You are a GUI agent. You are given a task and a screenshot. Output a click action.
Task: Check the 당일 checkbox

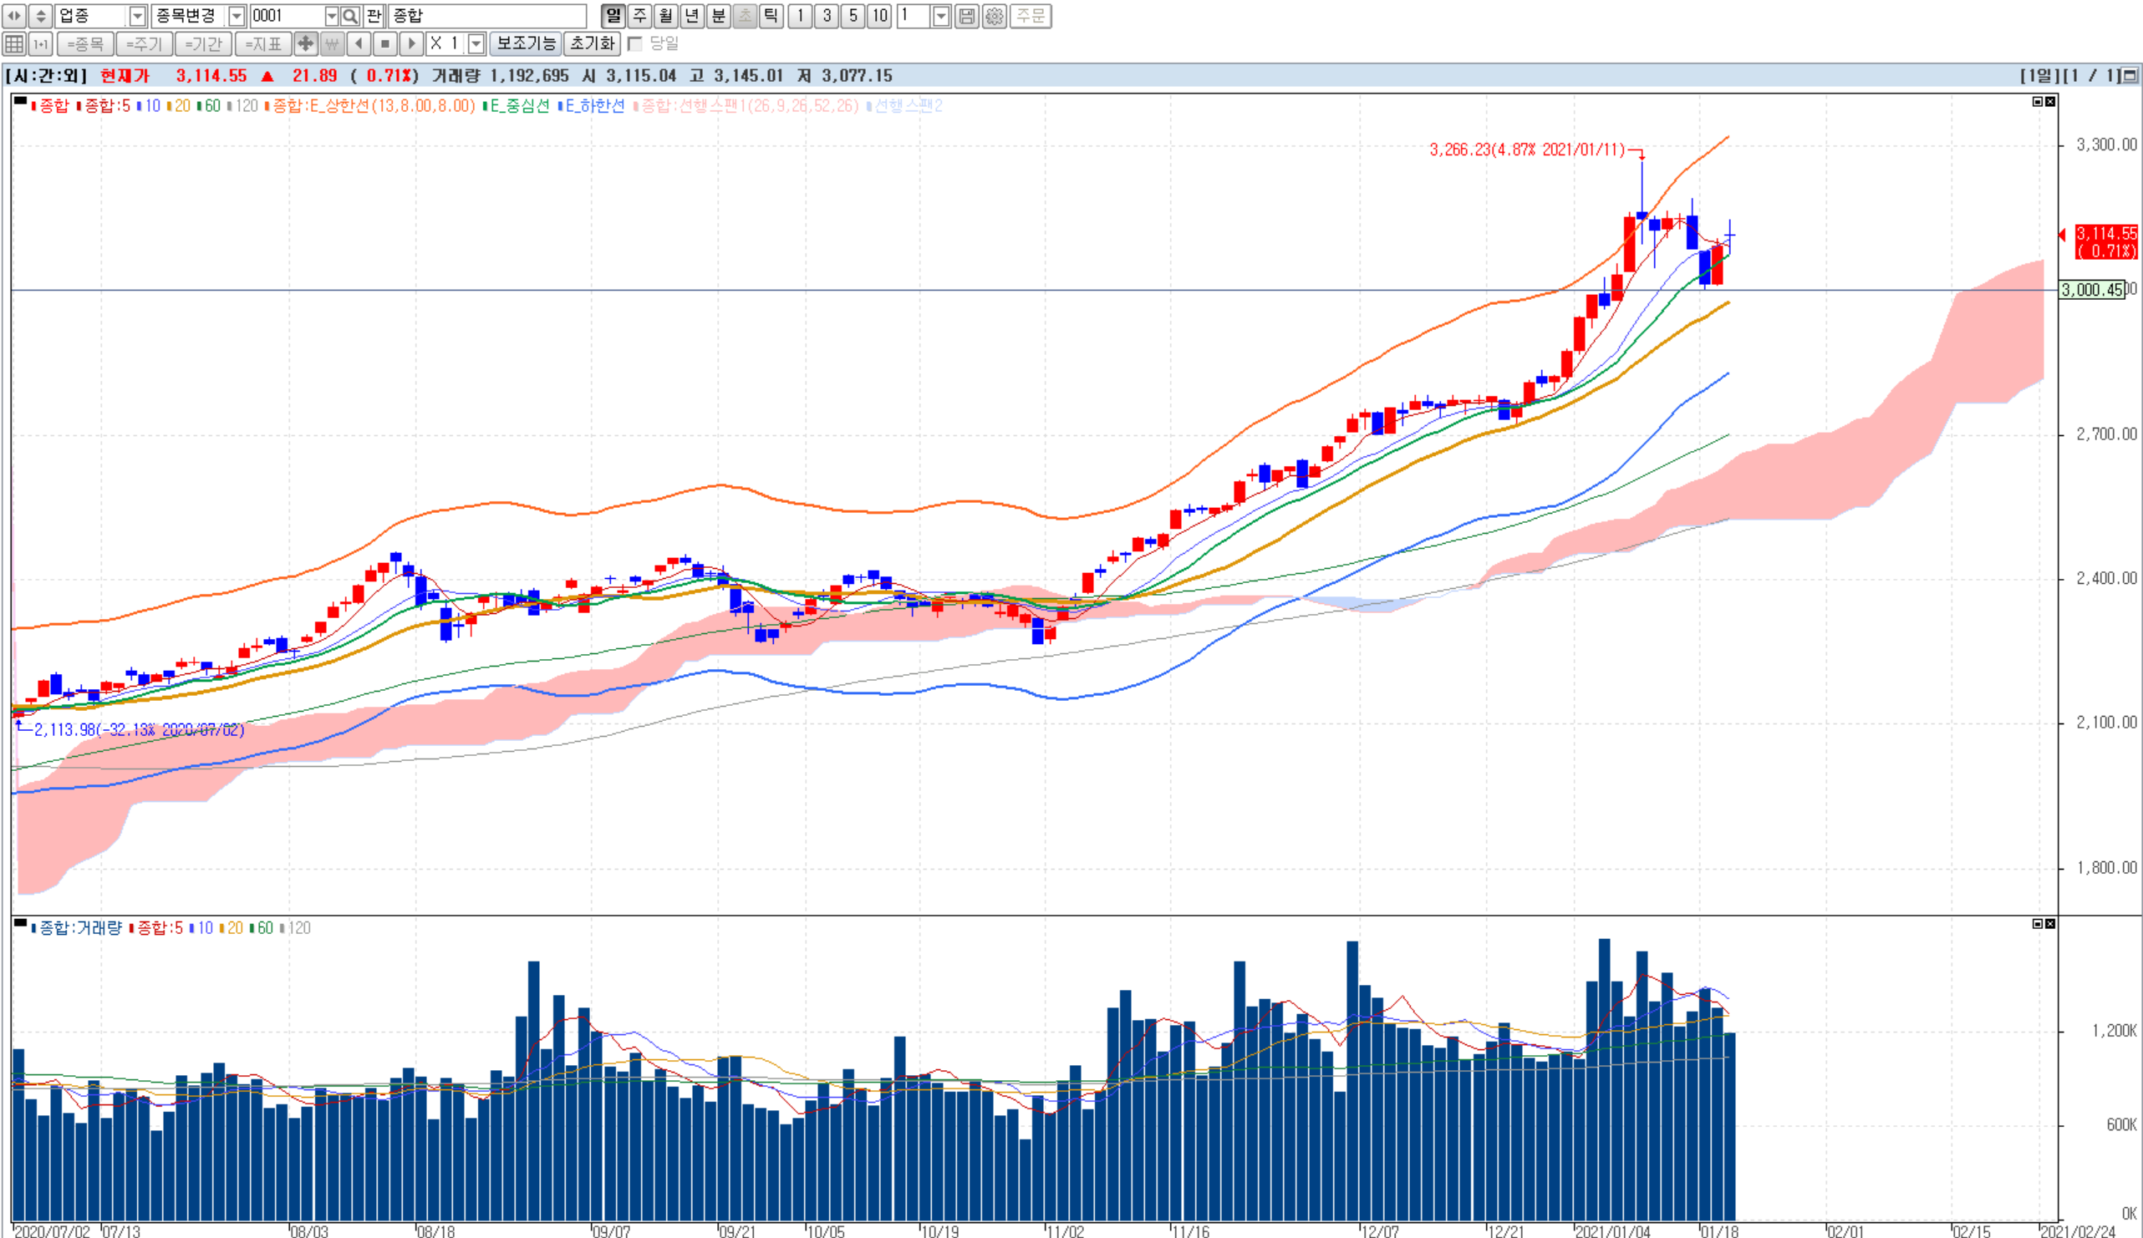(x=634, y=43)
